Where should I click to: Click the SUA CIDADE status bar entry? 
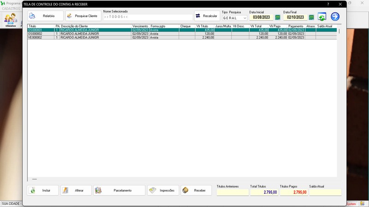point(11,204)
